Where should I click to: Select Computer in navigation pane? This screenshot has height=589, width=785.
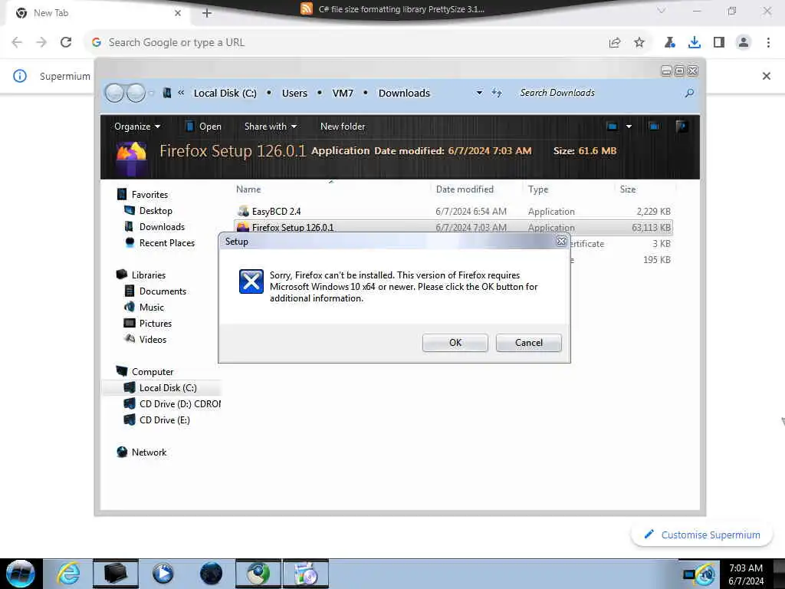click(x=153, y=372)
